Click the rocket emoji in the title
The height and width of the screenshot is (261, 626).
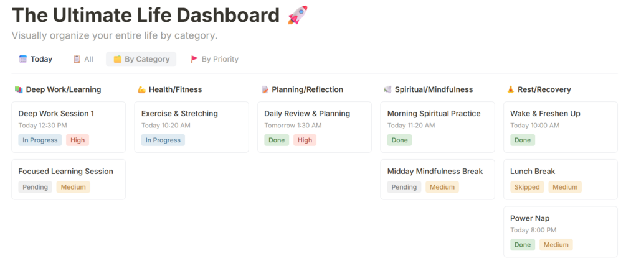point(297,15)
